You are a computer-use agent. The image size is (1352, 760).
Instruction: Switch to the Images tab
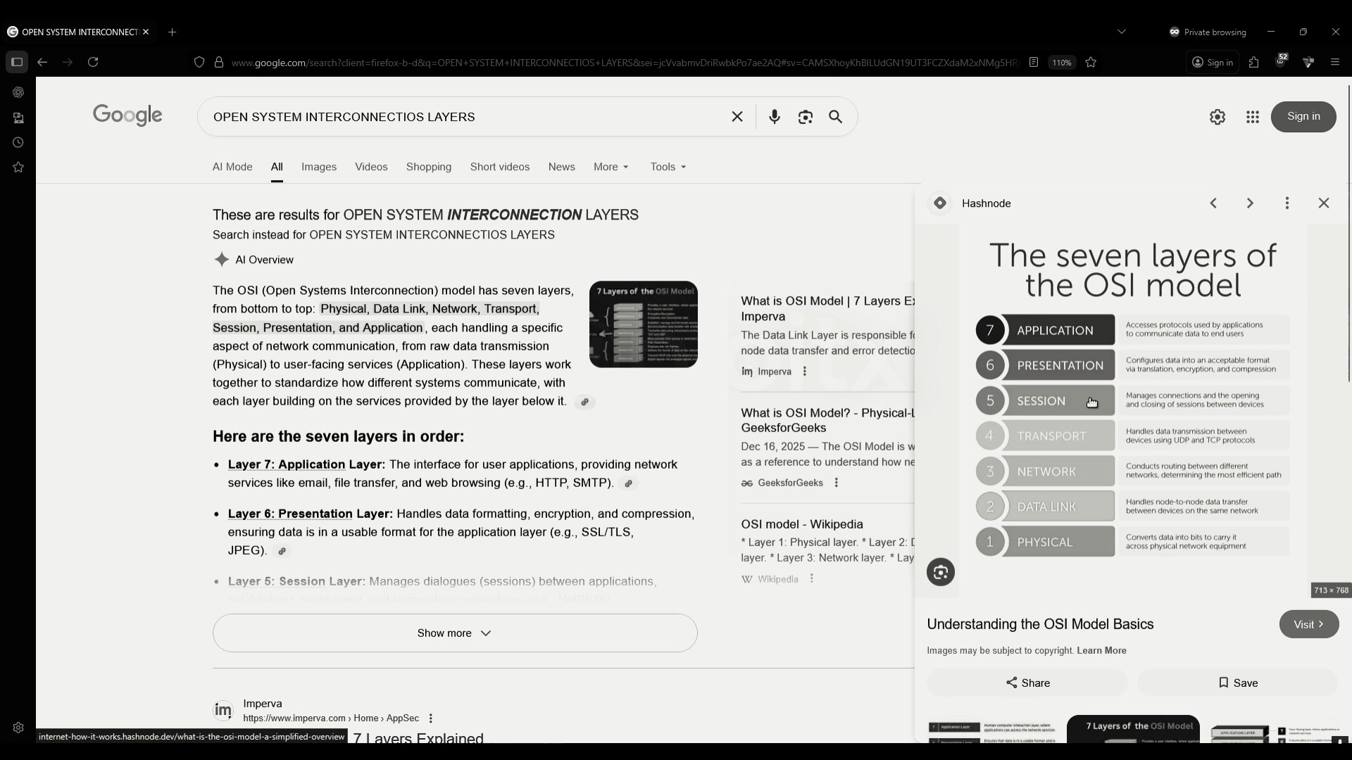point(319,167)
